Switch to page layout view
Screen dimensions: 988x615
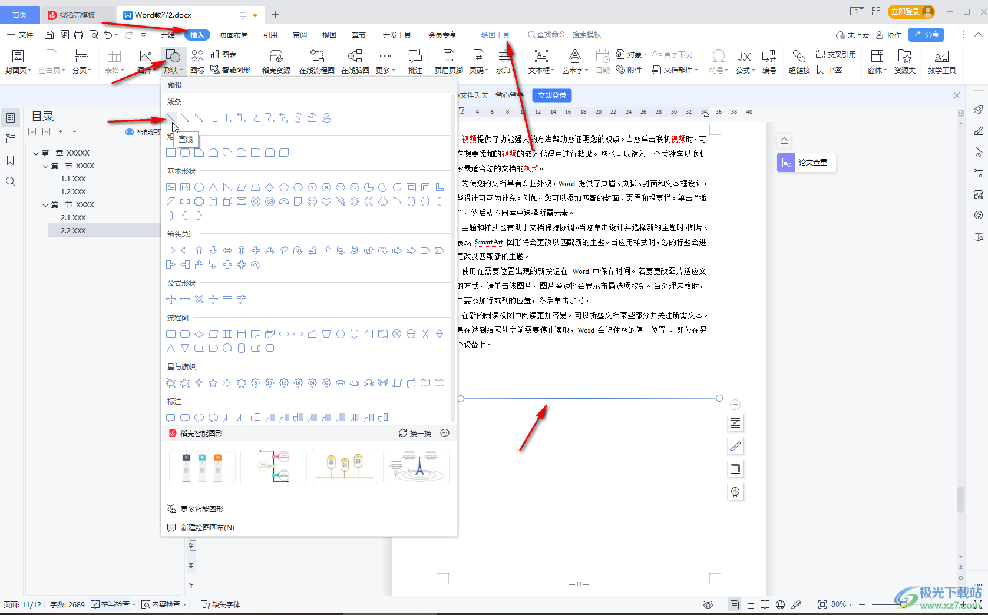click(735, 604)
